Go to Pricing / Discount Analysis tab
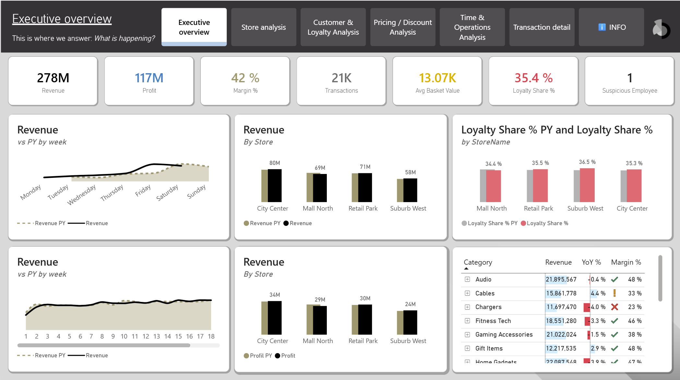This screenshot has height=380, width=680. pos(403,27)
